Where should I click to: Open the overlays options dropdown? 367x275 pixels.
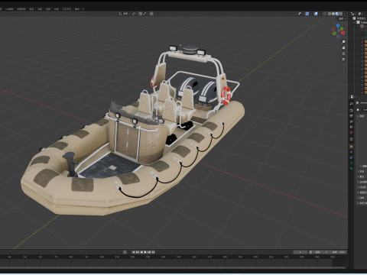(320, 14)
